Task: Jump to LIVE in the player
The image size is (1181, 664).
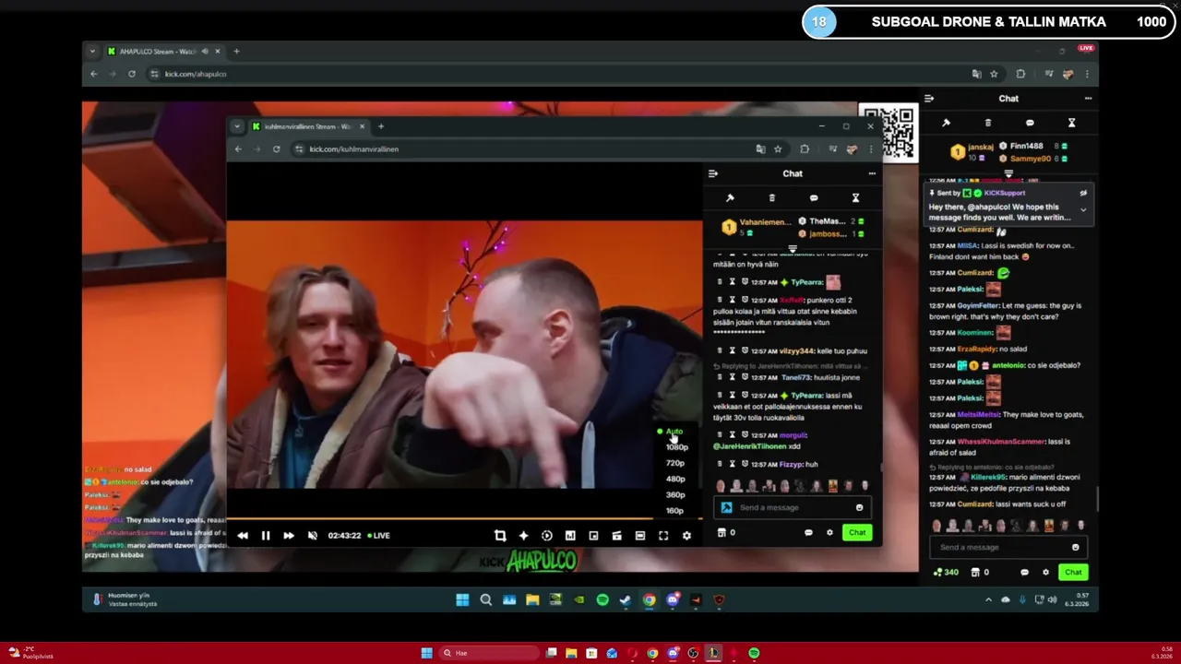Action: click(378, 536)
